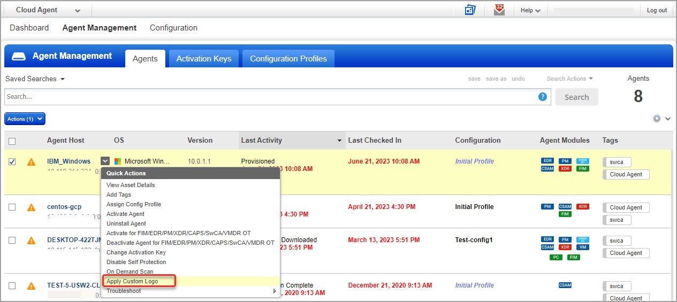Image resolution: width=677 pixels, height=302 pixels.
Task: Click the EDR module badge for IBM_Windows
Action: 547,161
